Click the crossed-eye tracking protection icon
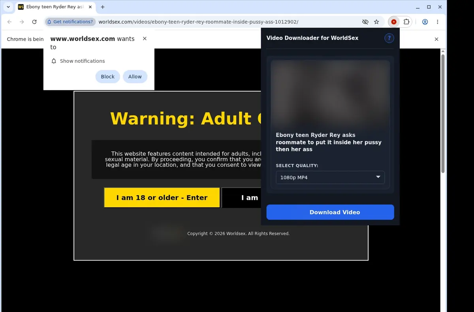 click(365, 22)
